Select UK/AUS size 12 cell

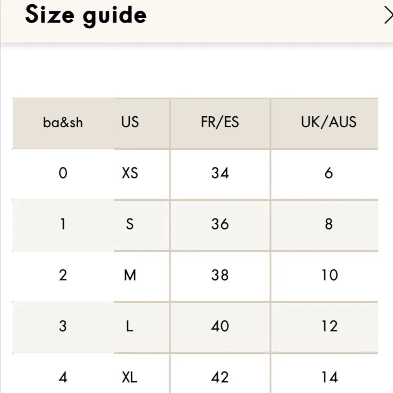pos(329,327)
